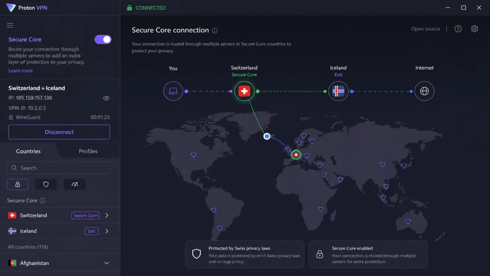Select the North America server marker
The width and height of the screenshot is (490, 276).
click(x=194, y=155)
